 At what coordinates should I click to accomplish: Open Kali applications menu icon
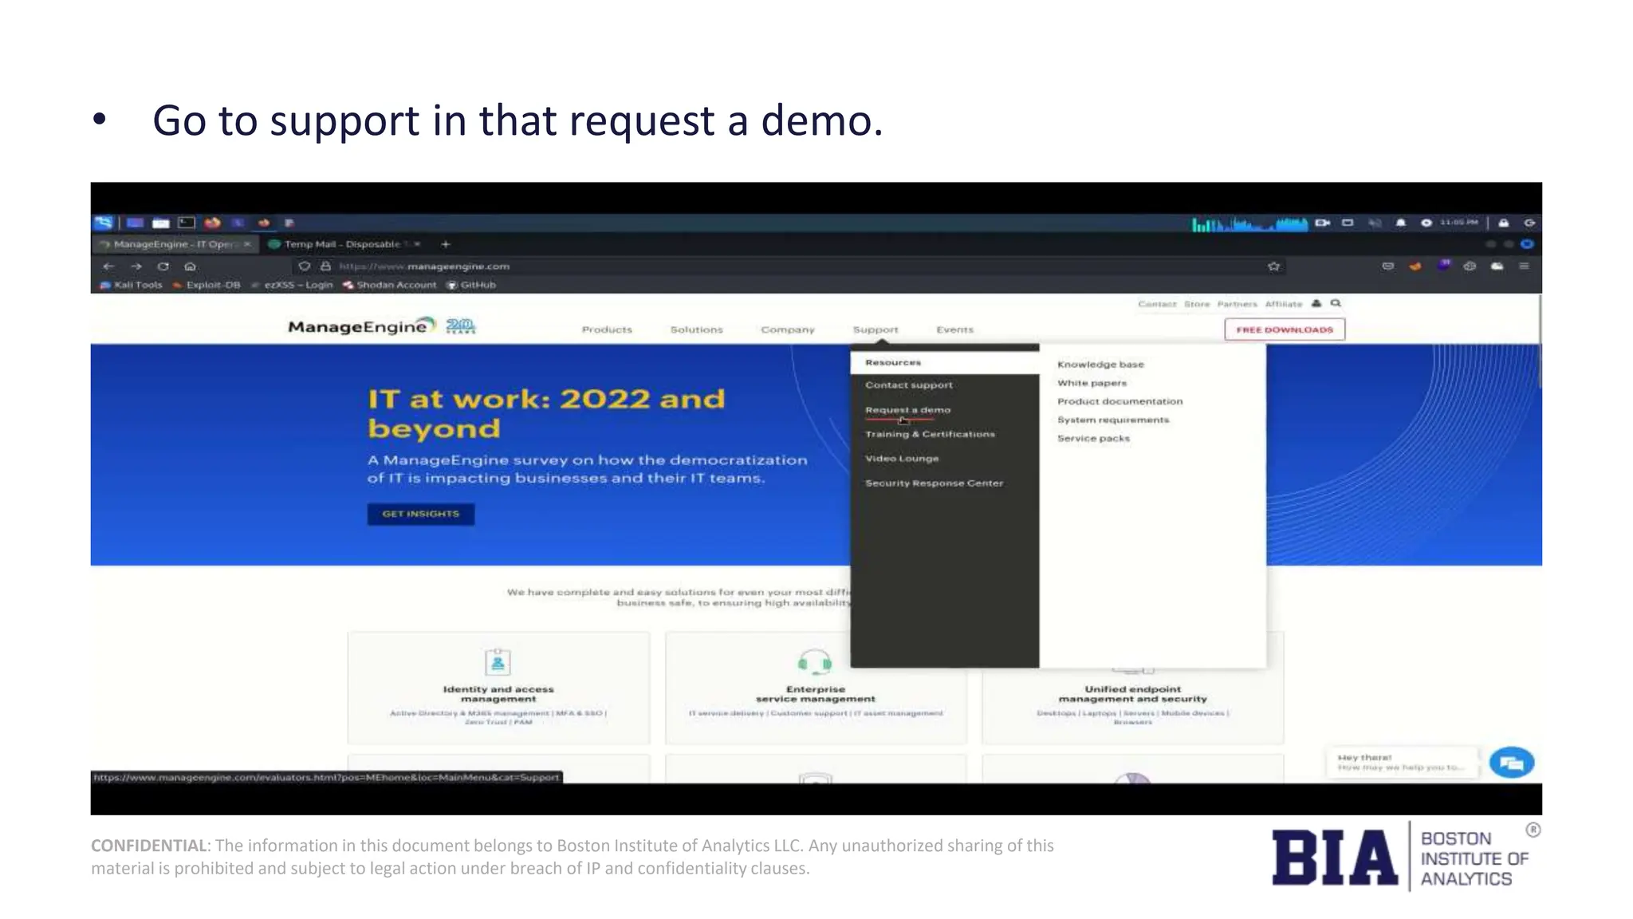(x=104, y=223)
